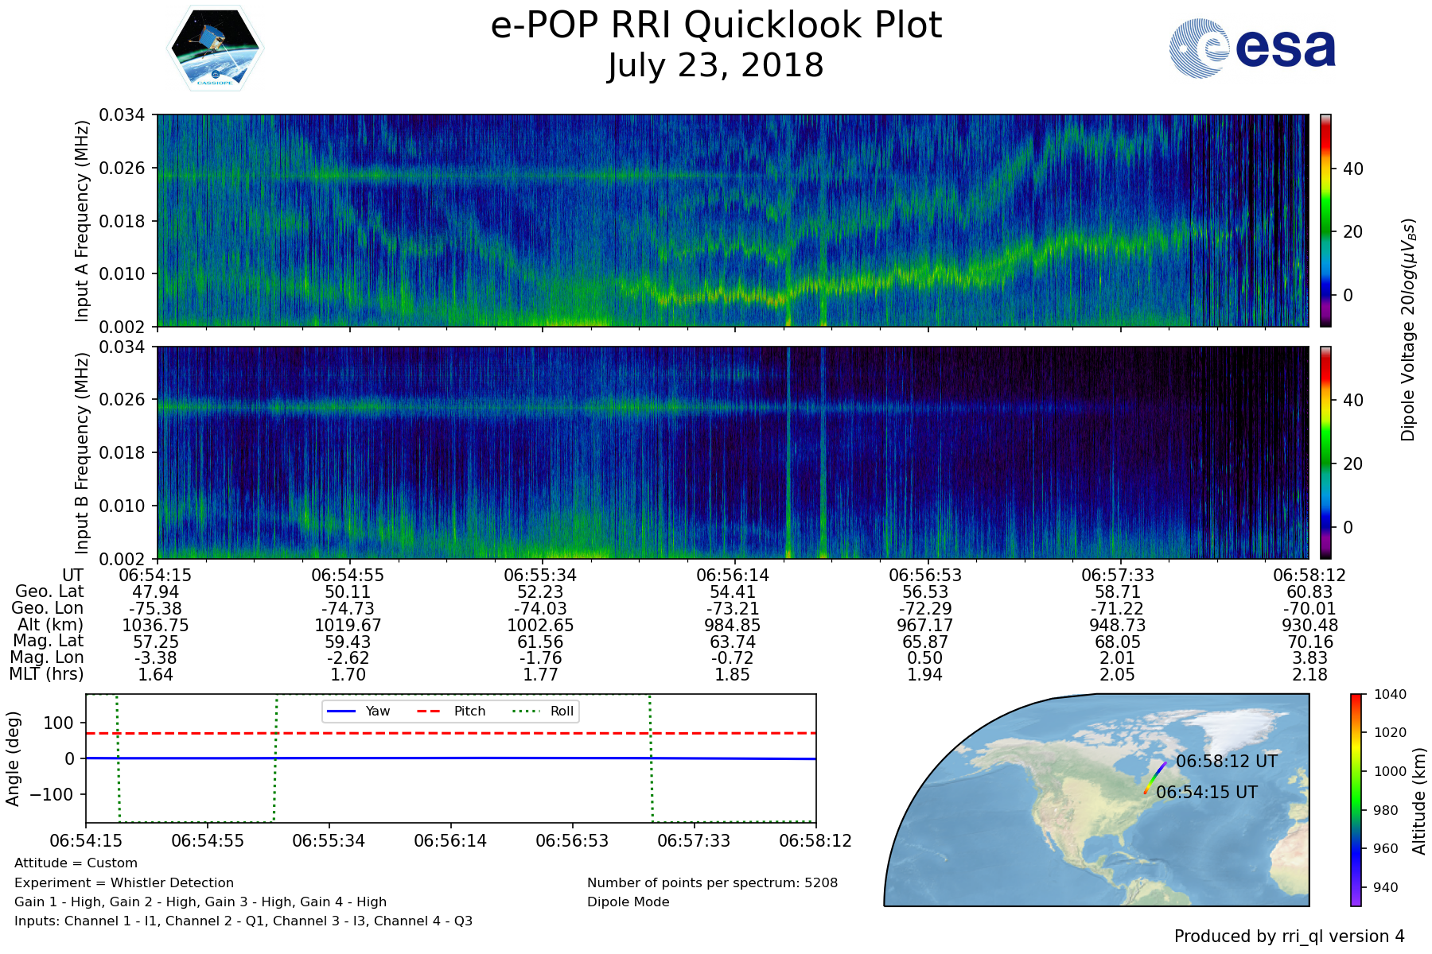Click the Input A spectrogram panel
This screenshot has width=1432, height=954.
click(732, 220)
